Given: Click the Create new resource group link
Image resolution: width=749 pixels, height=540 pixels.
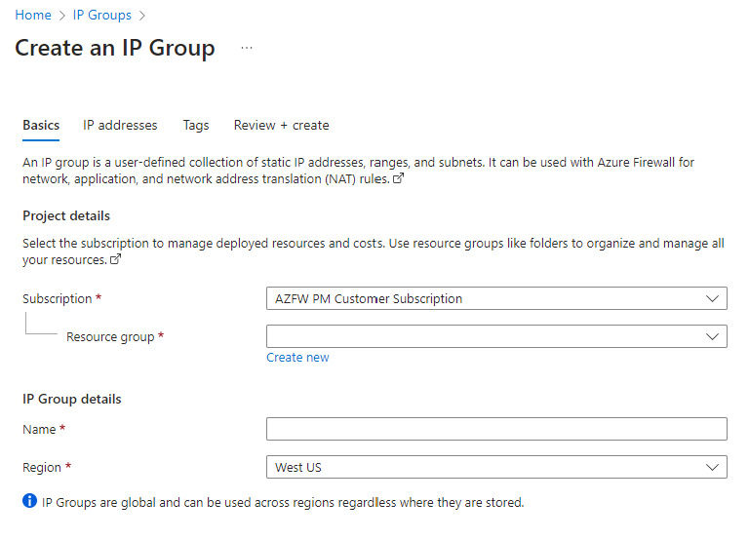Looking at the screenshot, I should click(297, 358).
